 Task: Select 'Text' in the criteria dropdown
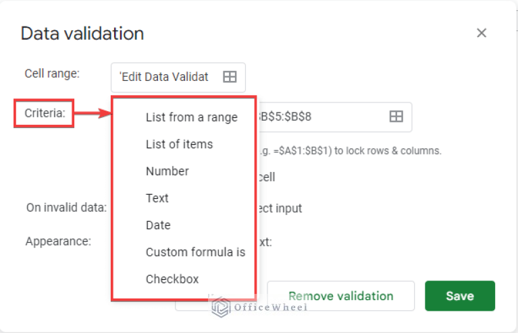tap(157, 198)
